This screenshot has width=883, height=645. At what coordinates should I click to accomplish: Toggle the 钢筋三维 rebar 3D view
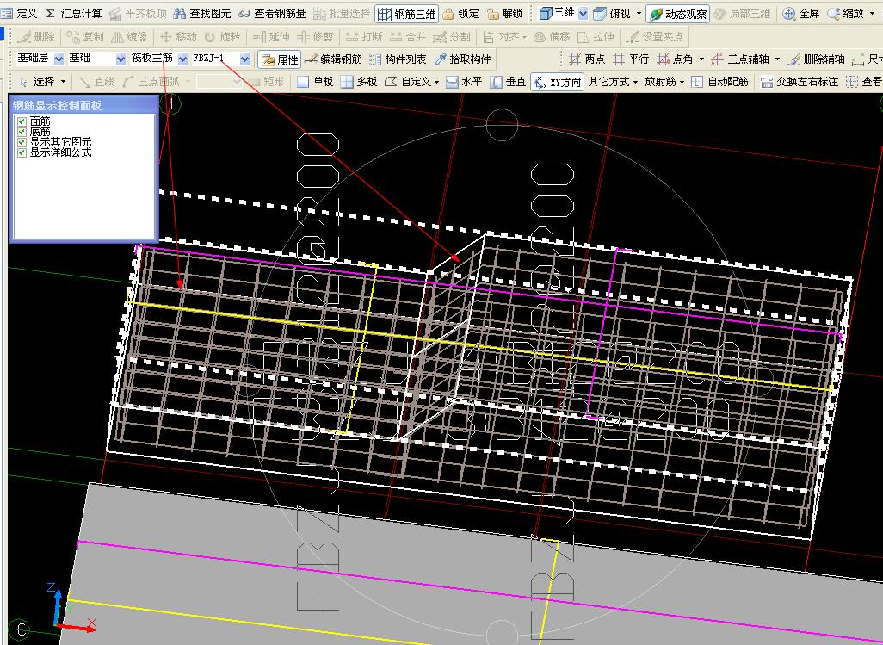[406, 14]
